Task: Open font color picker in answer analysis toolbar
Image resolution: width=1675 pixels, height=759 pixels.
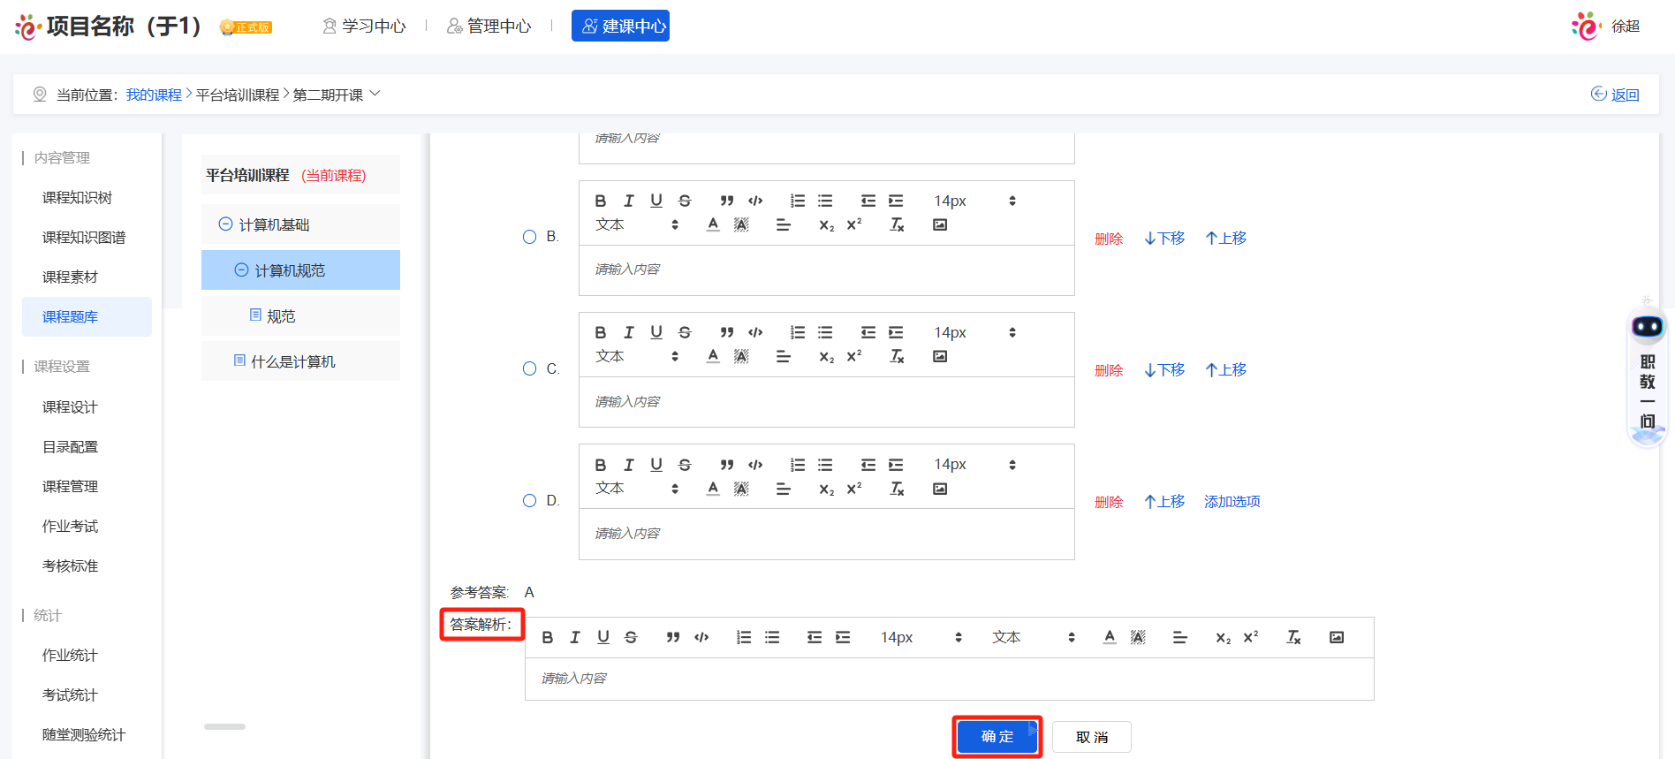Action: click(1110, 638)
